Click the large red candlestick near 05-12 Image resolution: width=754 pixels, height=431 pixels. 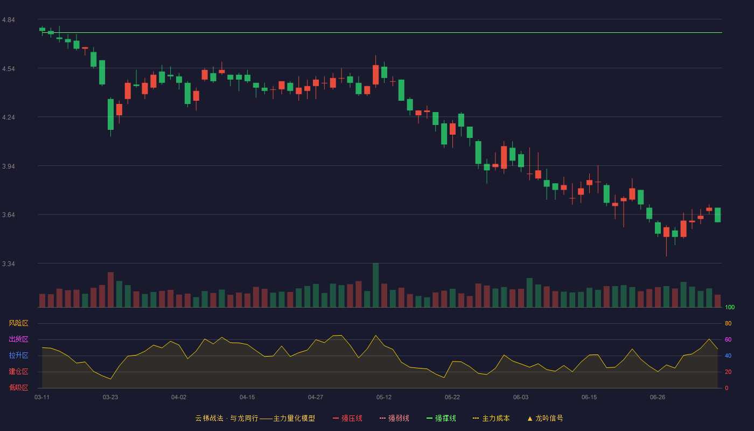click(x=375, y=74)
